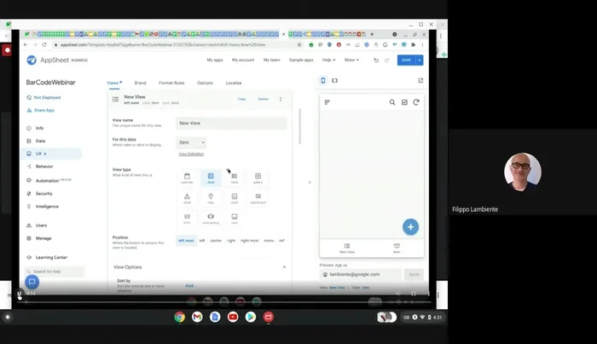597x344 pixels.
Task: Switch to the Format Rules tab
Action: [172, 83]
